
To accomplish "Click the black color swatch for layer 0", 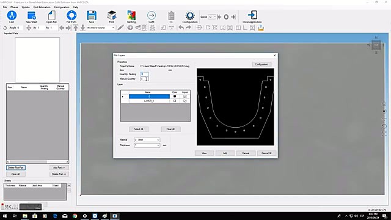I will tap(175, 97).
